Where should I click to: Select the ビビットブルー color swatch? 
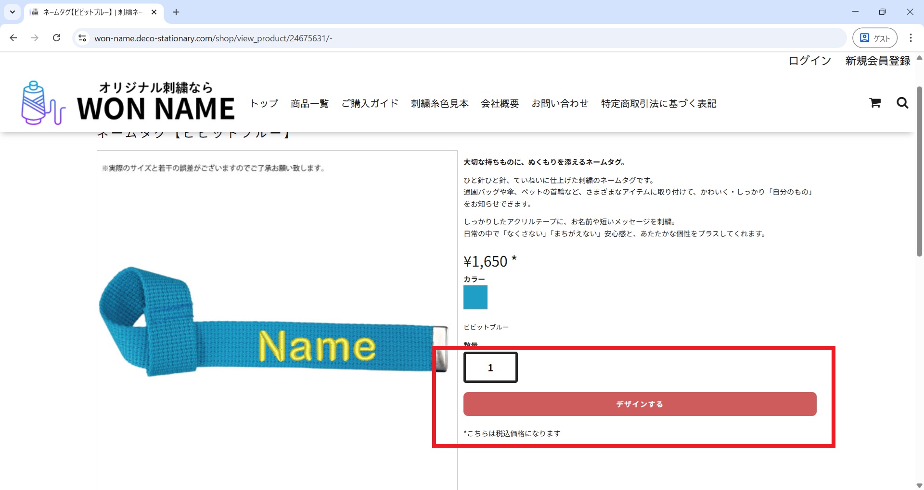click(475, 297)
